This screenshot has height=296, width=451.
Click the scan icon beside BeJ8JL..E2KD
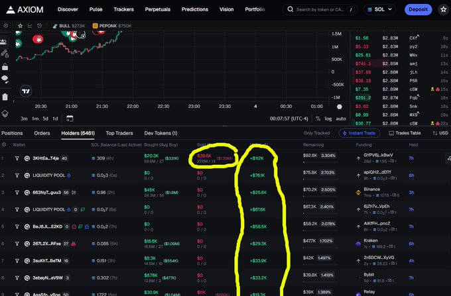pos(27,226)
